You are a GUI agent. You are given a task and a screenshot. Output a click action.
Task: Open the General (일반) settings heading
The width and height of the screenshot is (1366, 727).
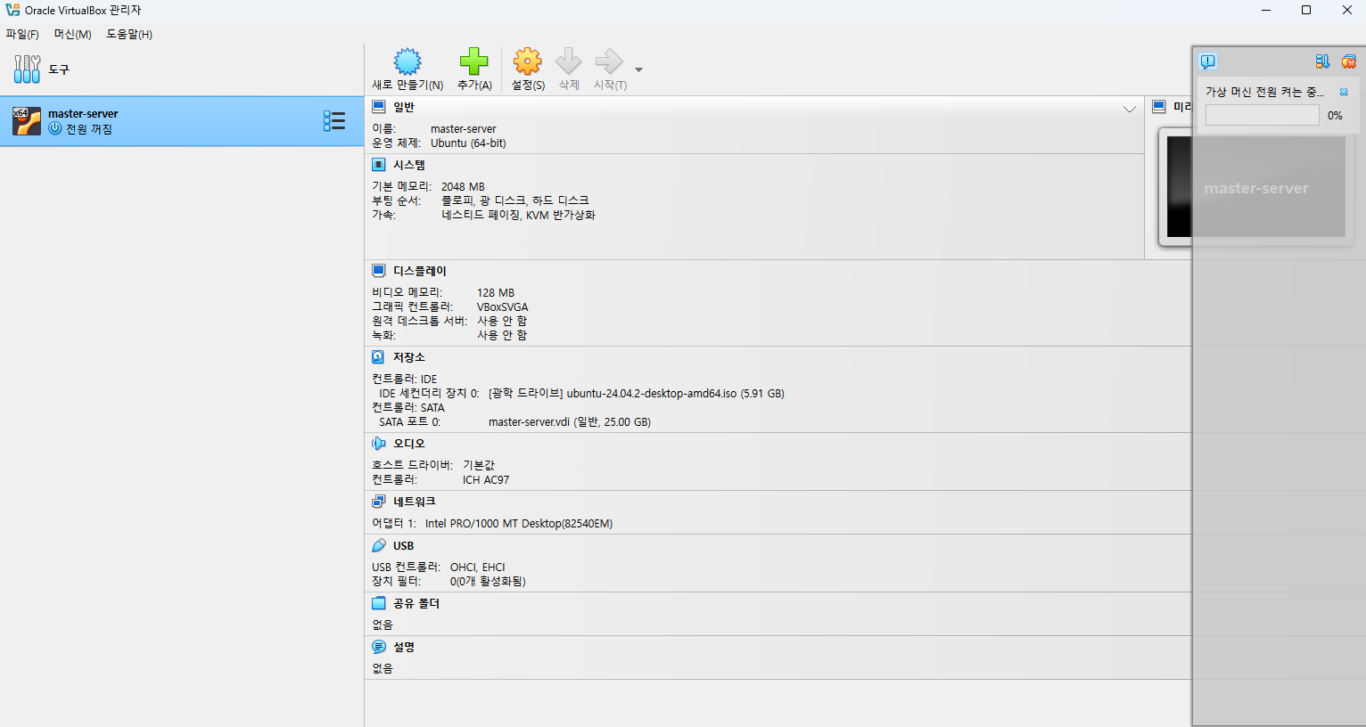(x=404, y=107)
